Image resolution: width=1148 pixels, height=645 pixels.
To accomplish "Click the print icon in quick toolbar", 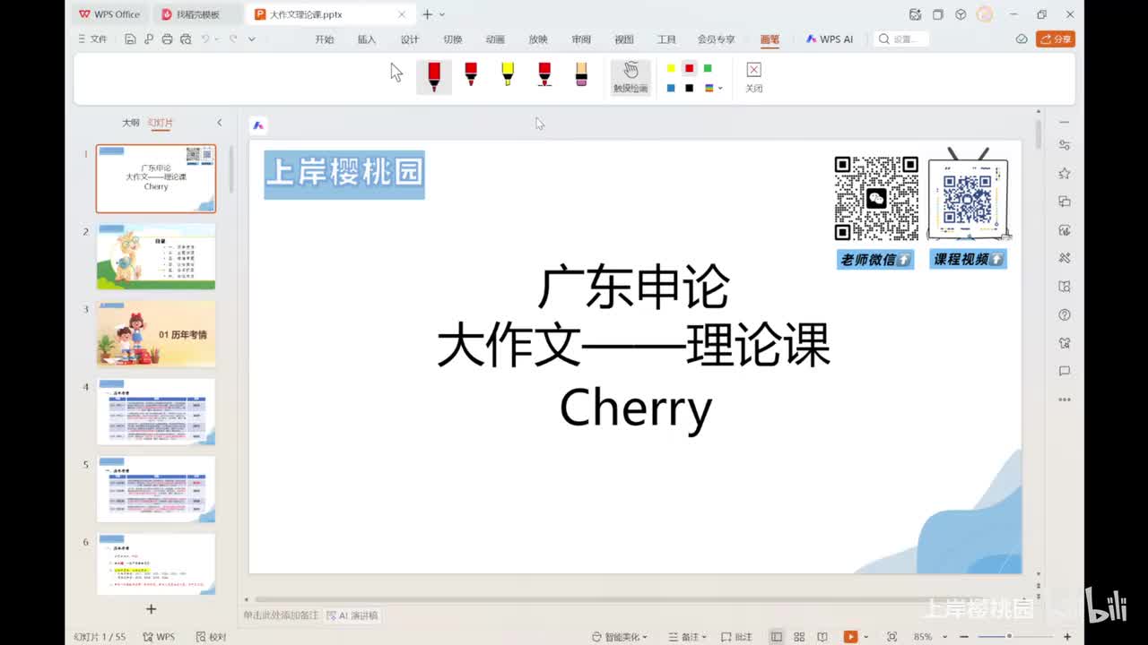I will pyautogui.click(x=167, y=39).
